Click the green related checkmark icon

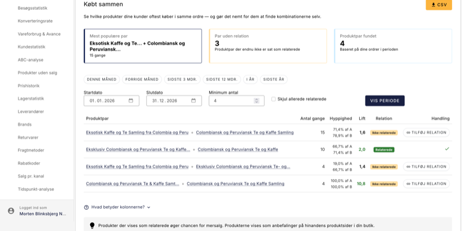pyautogui.click(x=446, y=149)
